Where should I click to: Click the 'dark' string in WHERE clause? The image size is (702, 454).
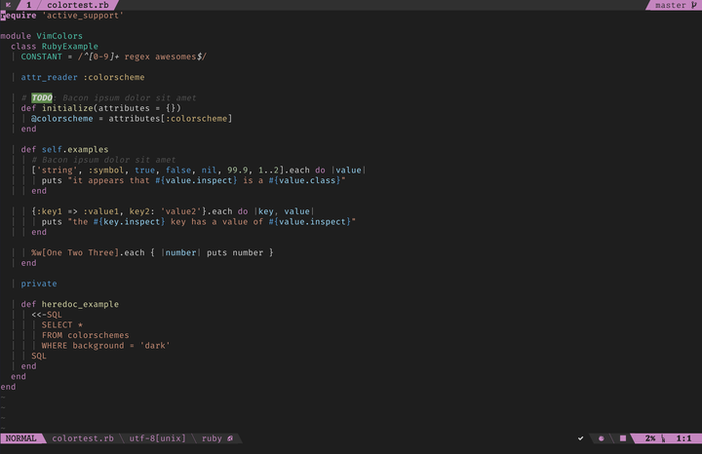point(155,345)
